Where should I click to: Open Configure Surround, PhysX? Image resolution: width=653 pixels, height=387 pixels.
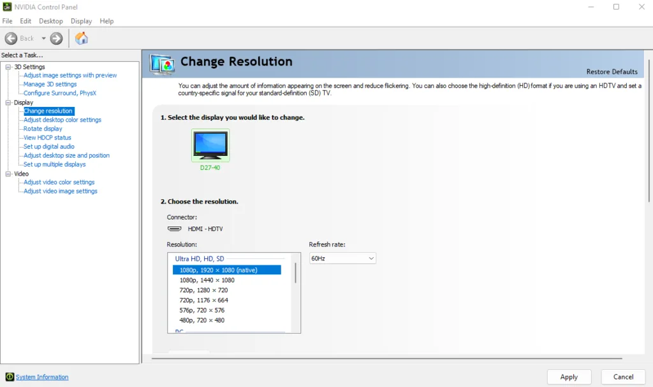pyautogui.click(x=59, y=93)
